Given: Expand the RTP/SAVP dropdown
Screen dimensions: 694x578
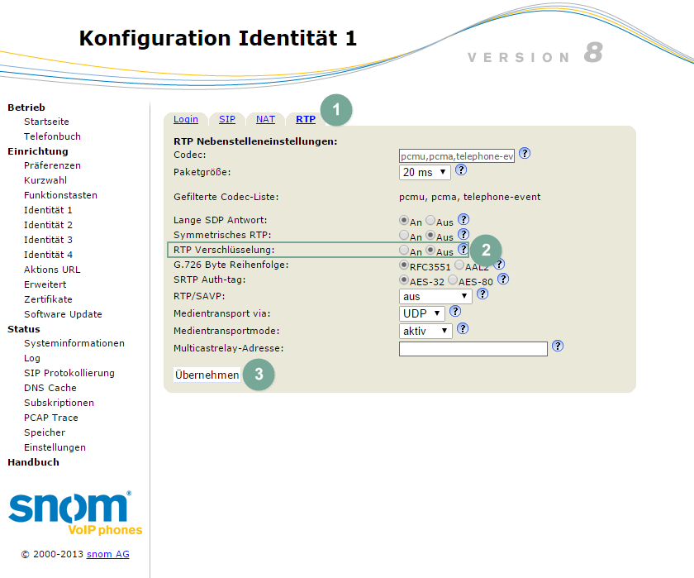Looking at the screenshot, I should pos(435,296).
